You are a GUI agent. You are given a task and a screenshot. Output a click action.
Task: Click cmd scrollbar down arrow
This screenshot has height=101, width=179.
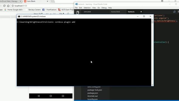point(152,85)
